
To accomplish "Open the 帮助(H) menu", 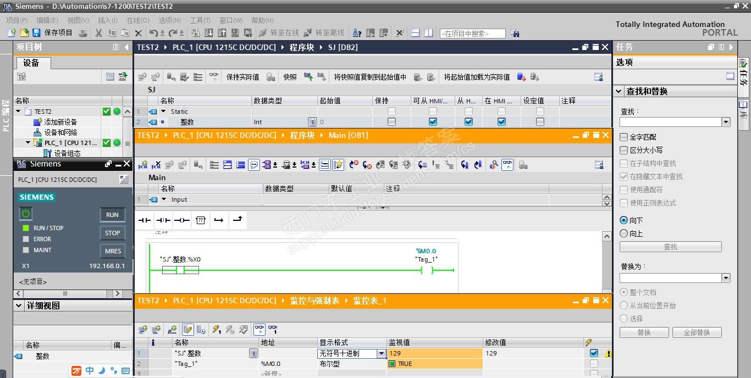I will click(262, 20).
